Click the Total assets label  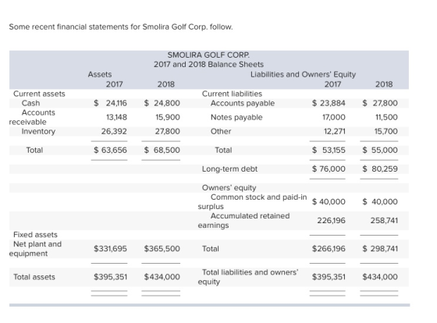pos(34,277)
